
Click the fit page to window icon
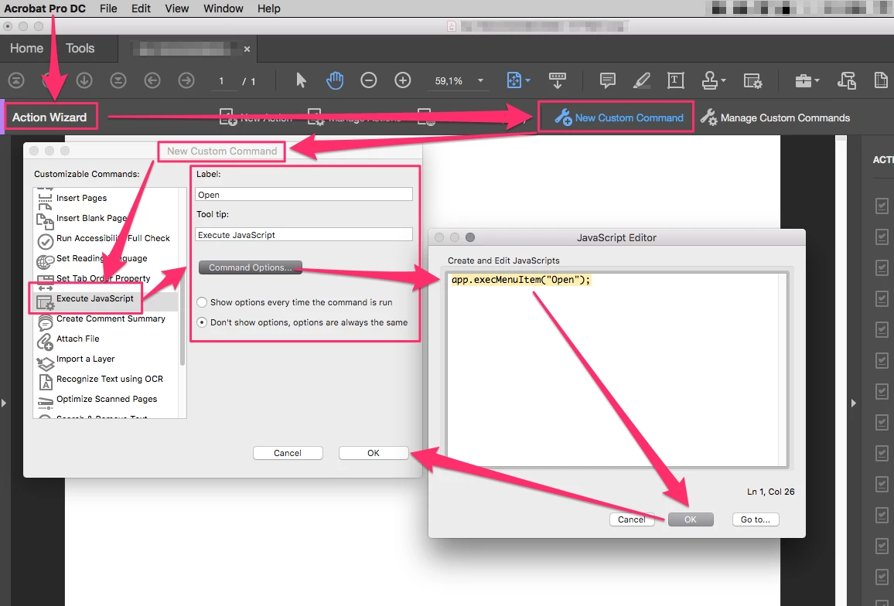tap(514, 80)
